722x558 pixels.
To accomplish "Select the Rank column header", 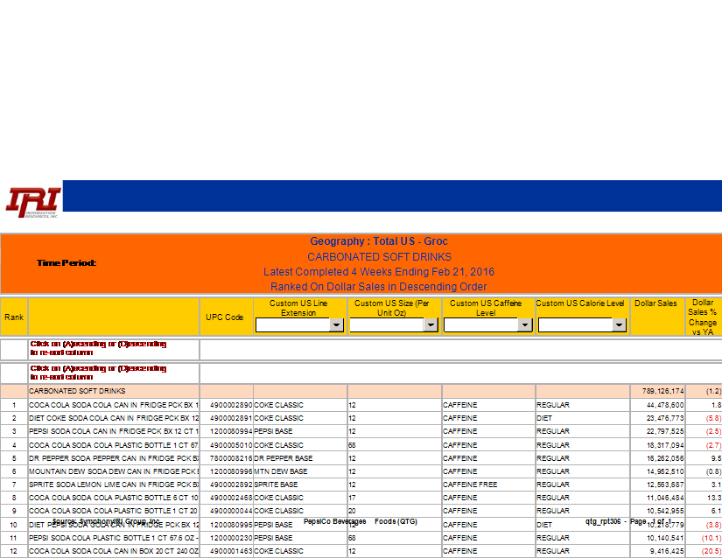I will 14,317.
